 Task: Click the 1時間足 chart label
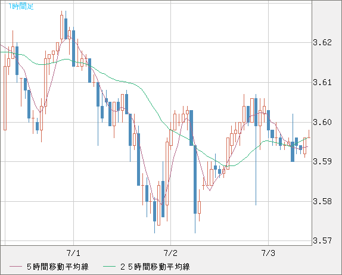[x=21, y=7]
